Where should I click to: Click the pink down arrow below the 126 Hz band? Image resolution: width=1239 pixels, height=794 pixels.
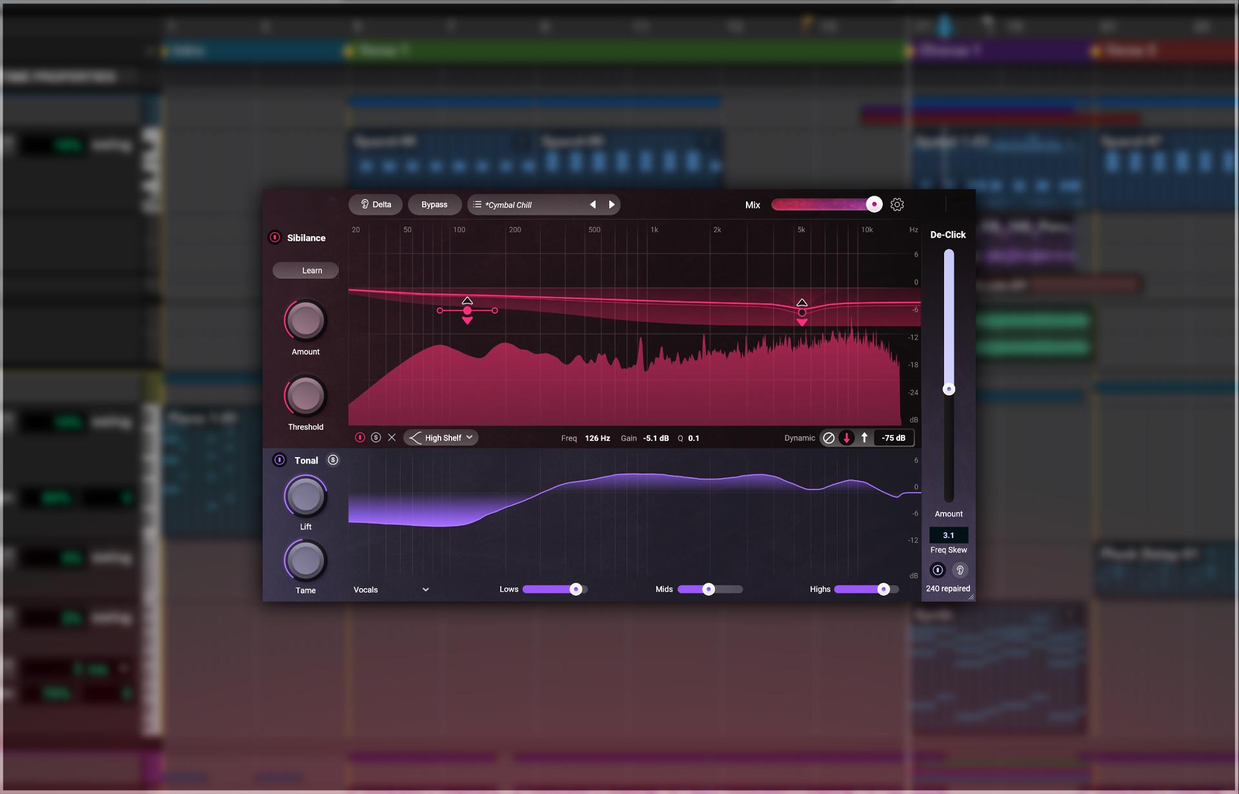pos(467,321)
